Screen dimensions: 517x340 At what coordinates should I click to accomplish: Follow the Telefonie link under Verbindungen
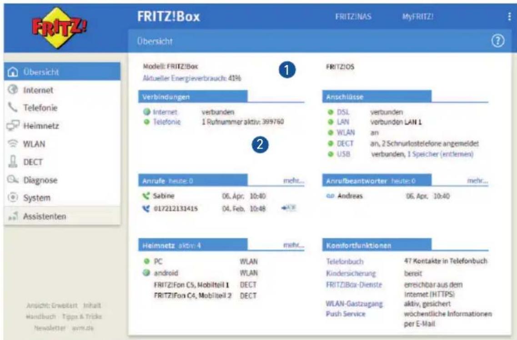click(x=167, y=122)
